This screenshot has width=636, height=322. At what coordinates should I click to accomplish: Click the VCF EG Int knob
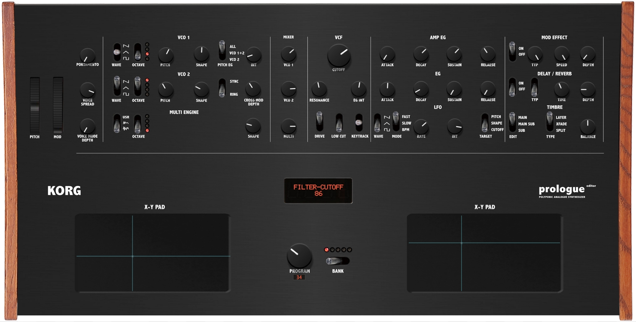point(358,90)
